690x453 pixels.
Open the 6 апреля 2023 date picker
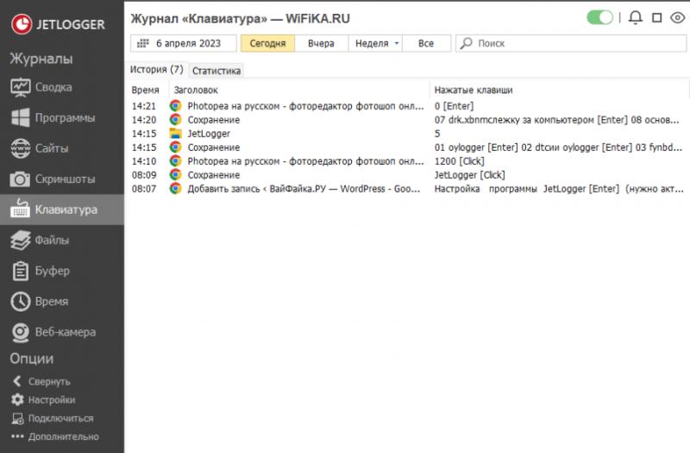coord(185,43)
